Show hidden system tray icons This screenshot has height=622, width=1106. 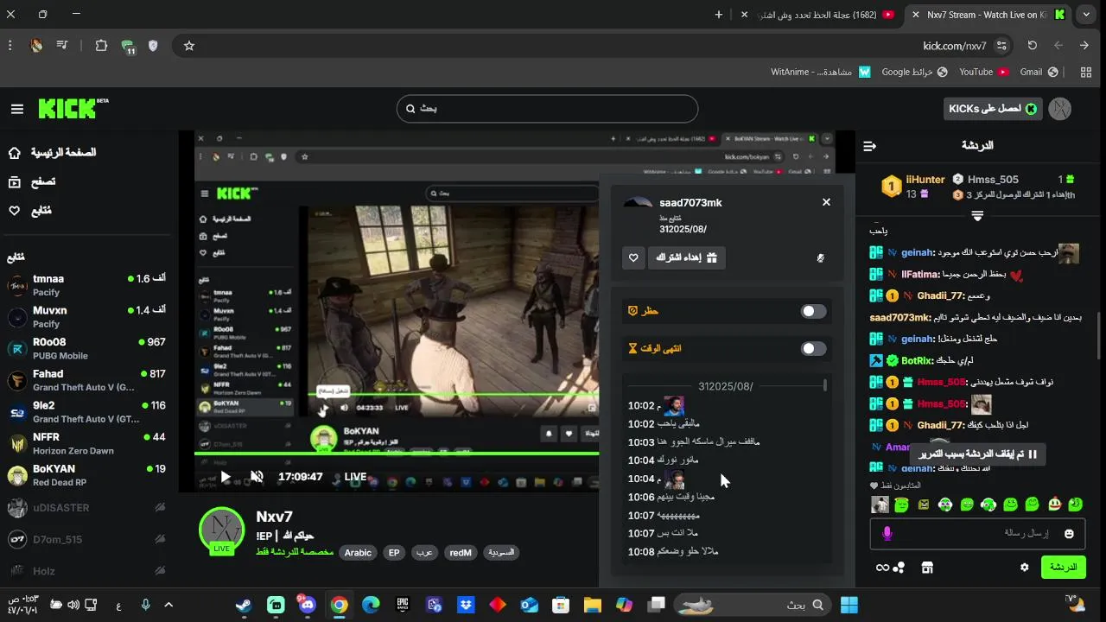[168, 605]
